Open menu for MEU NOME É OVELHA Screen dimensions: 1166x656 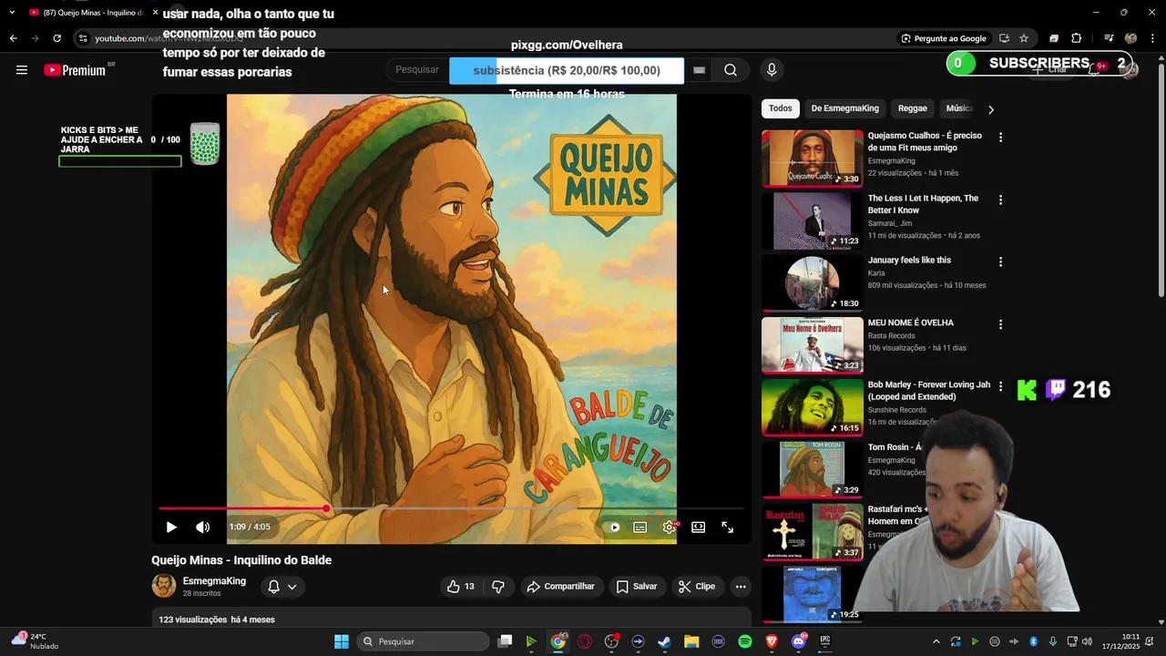[x=1000, y=324]
